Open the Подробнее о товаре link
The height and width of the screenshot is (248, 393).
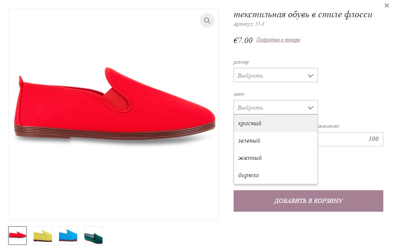(x=278, y=40)
